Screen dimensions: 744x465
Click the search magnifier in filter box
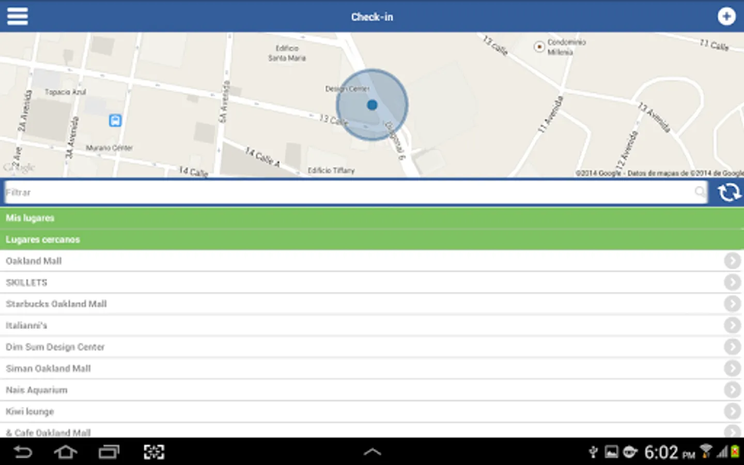coord(700,192)
